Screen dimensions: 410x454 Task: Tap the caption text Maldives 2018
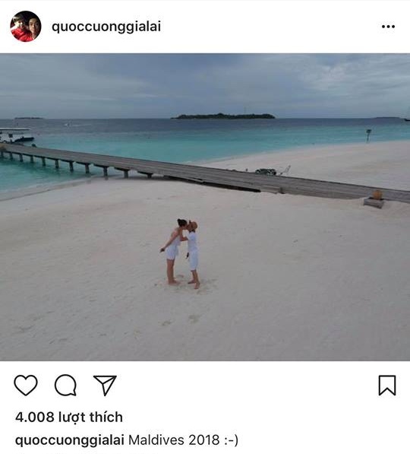pyautogui.click(x=174, y=440)
